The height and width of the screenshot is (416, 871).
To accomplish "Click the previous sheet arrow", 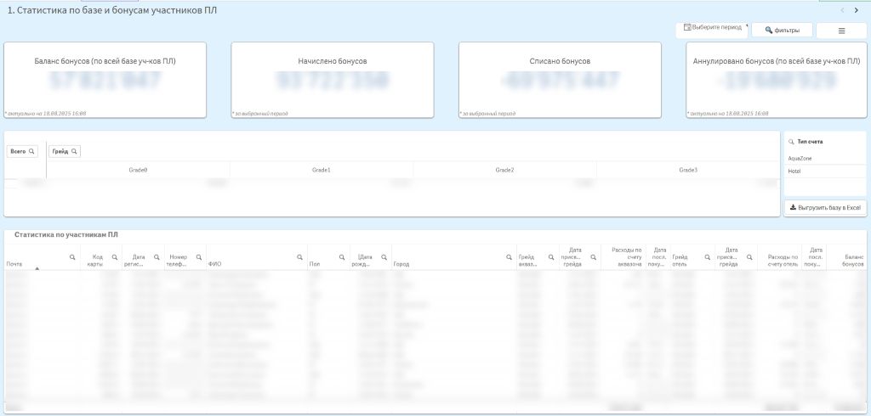I will [x=842, y=10].
